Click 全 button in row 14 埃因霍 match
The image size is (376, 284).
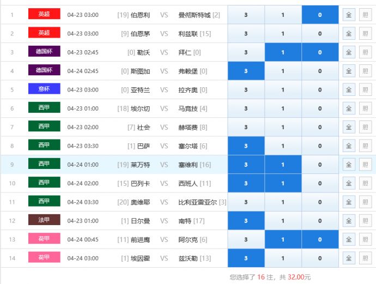coord(349,258)
